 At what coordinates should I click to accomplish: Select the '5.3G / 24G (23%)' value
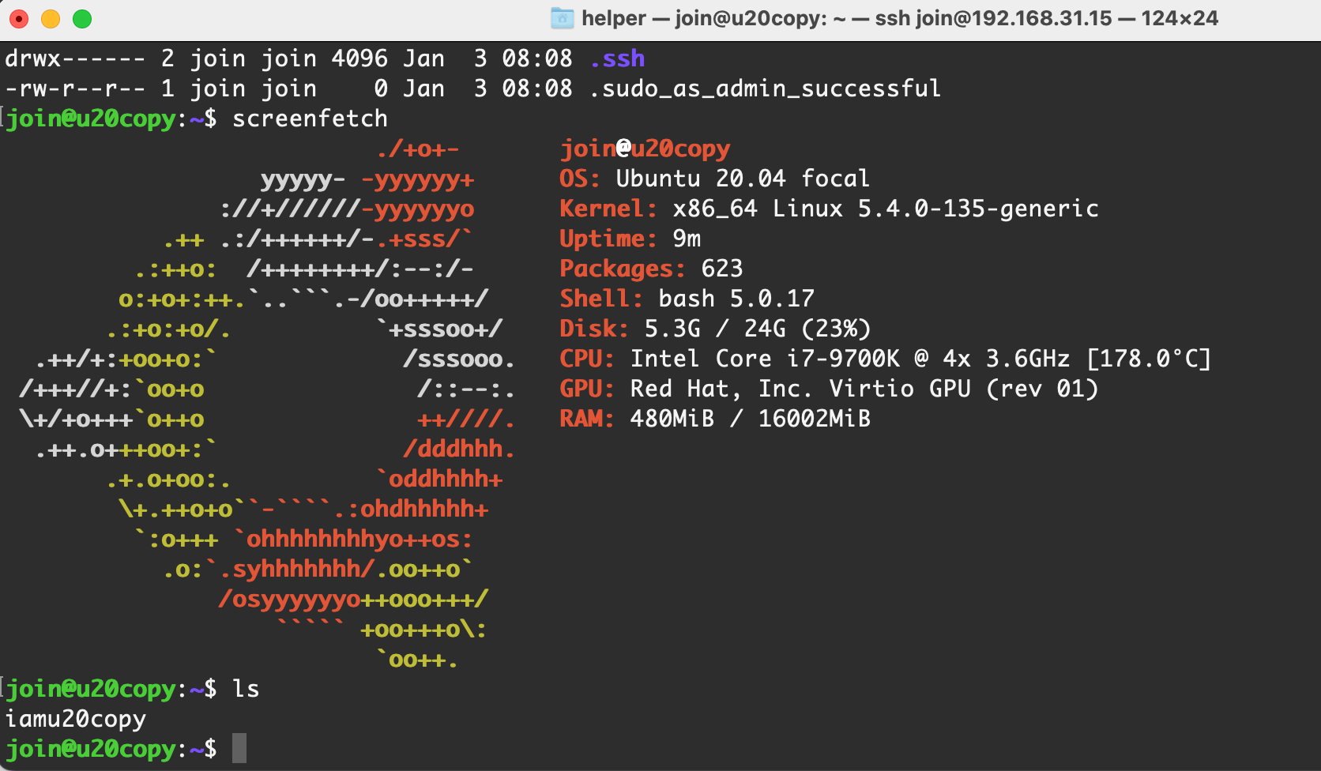tap(758, 329)
